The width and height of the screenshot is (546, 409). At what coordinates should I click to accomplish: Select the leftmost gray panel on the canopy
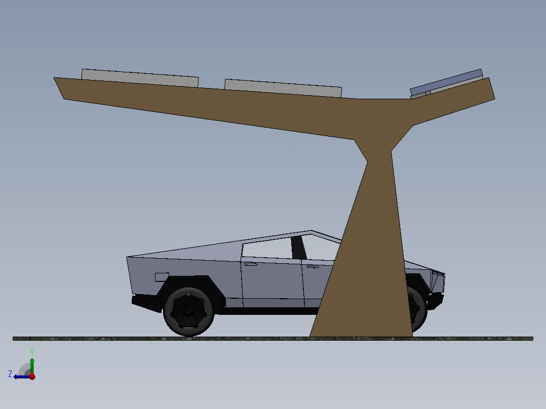coord(140,78)
